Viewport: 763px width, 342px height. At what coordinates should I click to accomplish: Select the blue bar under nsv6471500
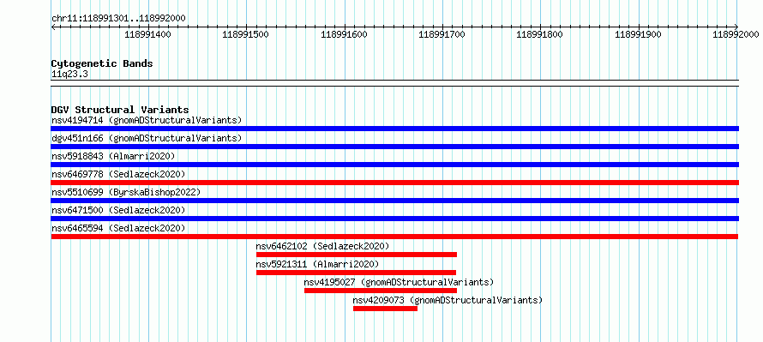pos(394,219)
